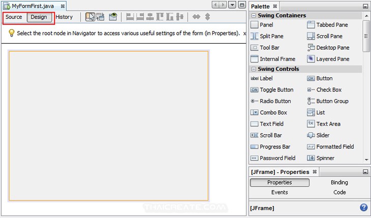Screen dimensions: 371x218
Task: Align components right in column
Action: (x=140, y=17)
